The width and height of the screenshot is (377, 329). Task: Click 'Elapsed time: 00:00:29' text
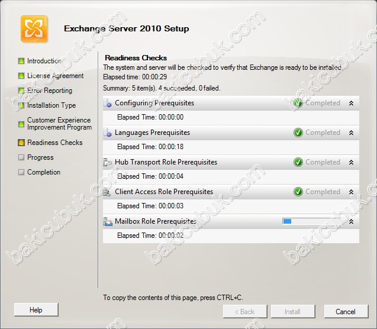point(135,77)
